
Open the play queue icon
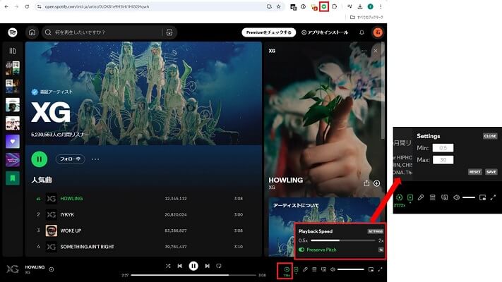(x=314, y=269)
